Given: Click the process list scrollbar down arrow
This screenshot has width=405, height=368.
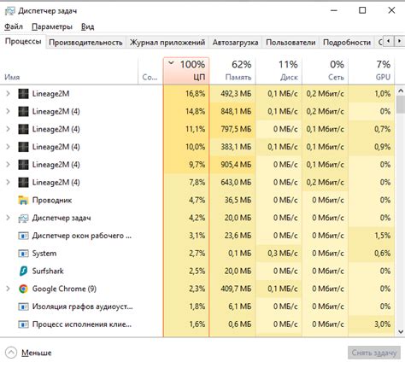Looking at the screenshot, I should [x=401, y=332].
